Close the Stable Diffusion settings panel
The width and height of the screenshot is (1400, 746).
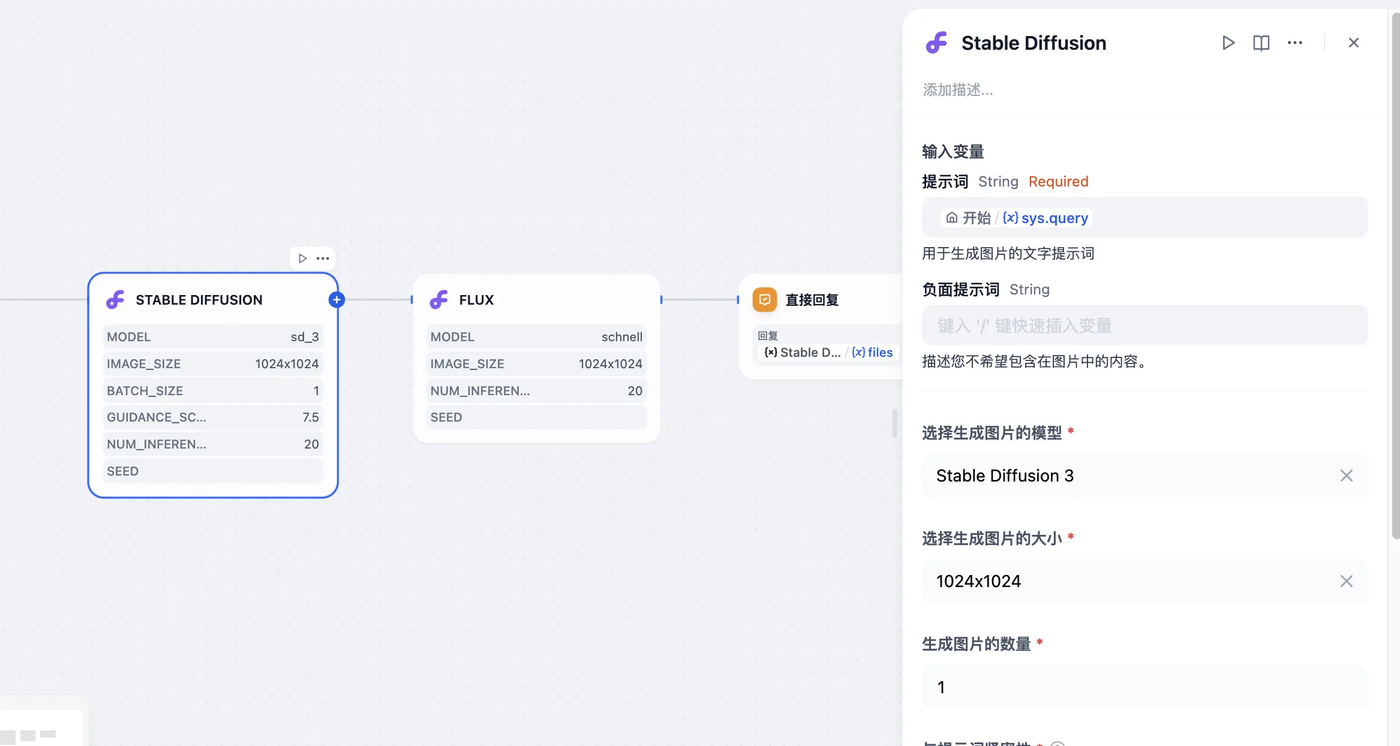(x=1353, y=43)
